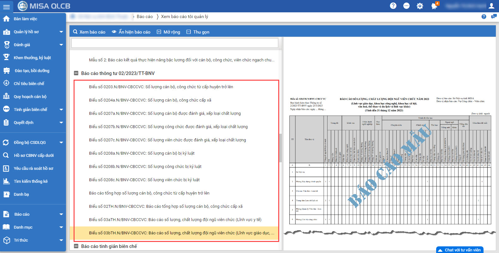Open Bàn làm việc home page
The width and height of the screenshot is (499, 253).
[25, 19]
